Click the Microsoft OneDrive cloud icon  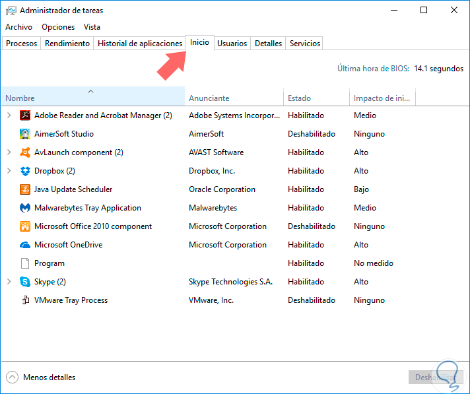25,245
